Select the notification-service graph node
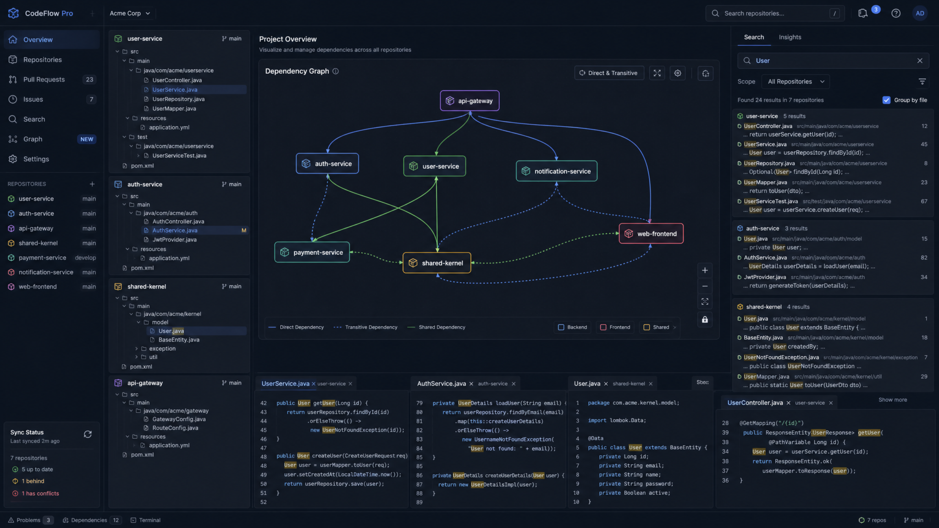Image resolution: width=939 pixels, height=528 pixels. (557, 171)
